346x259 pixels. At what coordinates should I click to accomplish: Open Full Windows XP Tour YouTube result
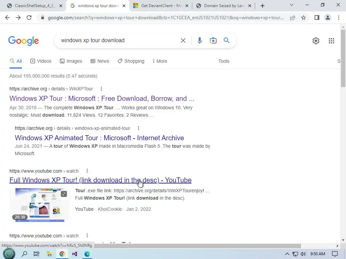[x=100, y=180]
